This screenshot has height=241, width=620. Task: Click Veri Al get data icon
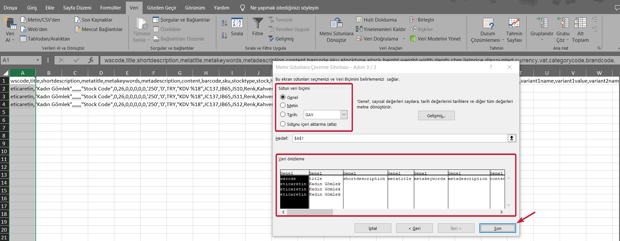(10, 23)
